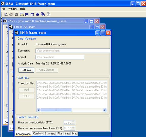This screenshot has width=146, height=137.
Task: Select the first trajectory file entry
Action: [x=71, y=83]
